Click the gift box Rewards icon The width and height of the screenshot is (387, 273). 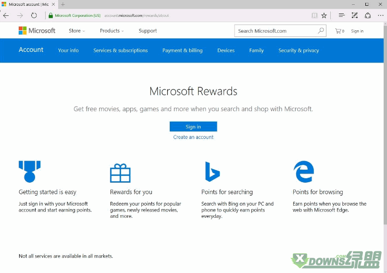(x=120, y=173)
